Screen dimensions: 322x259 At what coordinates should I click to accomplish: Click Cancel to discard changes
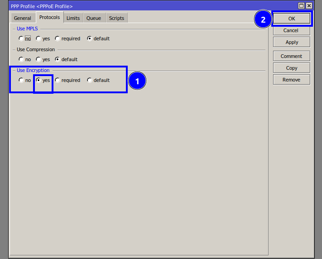(x=291, y=31)
